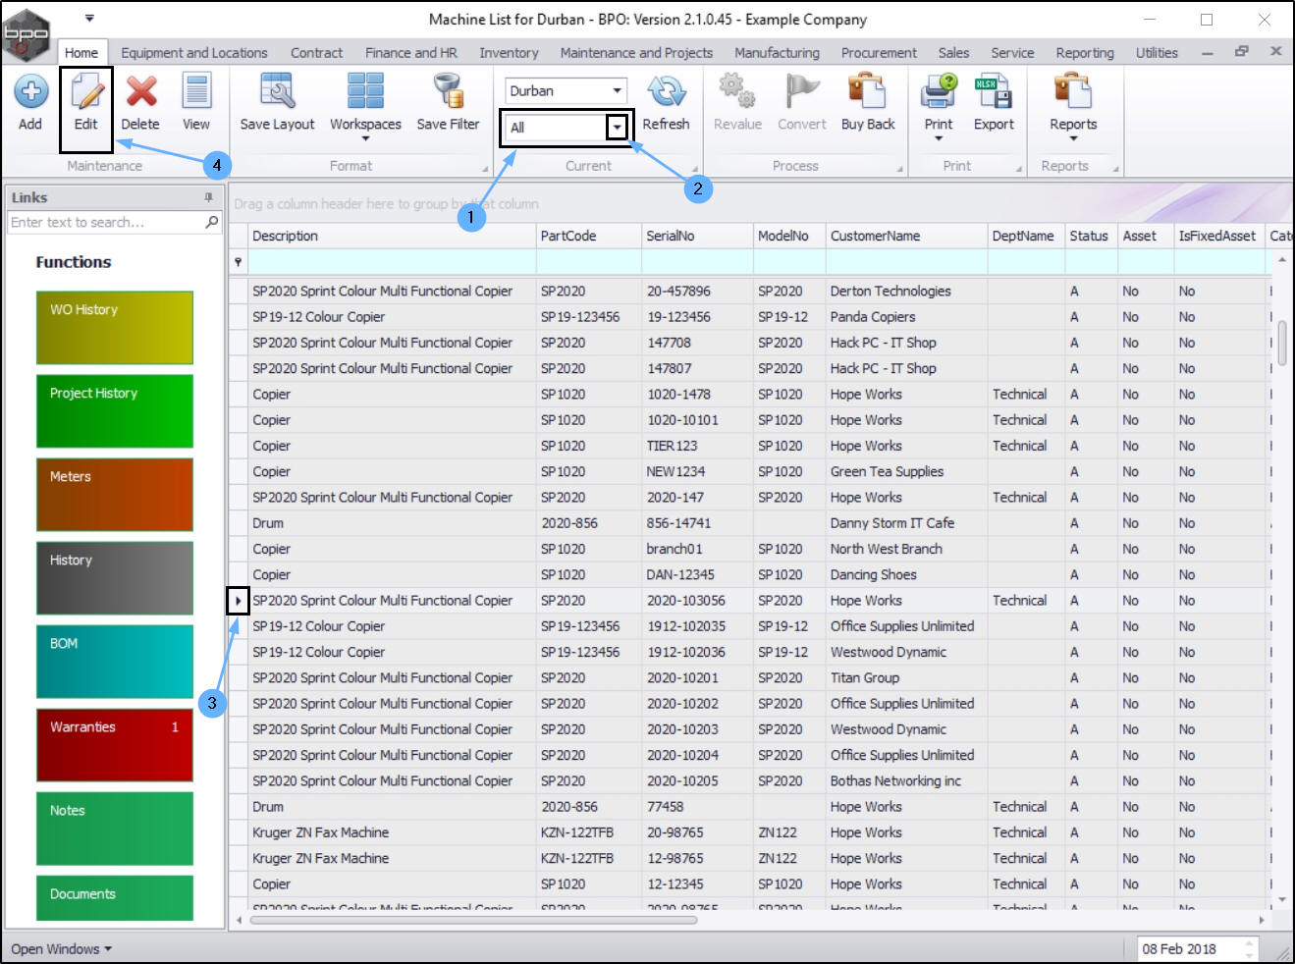Pin the Links panel with pushpin
The width and height of the screenshot is (1295, 964).
[x=208, y=197]
